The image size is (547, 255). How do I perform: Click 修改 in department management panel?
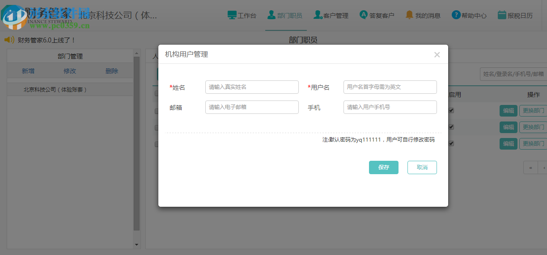point(70,71)
